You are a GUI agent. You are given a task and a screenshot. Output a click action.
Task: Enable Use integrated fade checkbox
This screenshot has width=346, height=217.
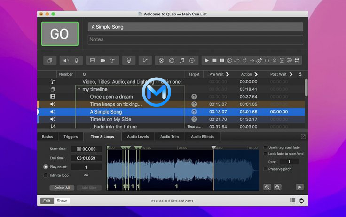point(265,147)
